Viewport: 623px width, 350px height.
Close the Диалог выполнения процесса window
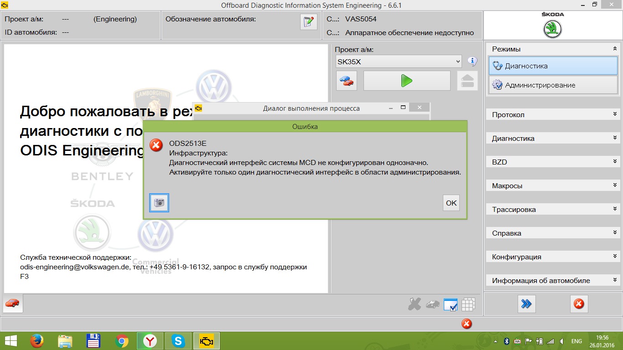pos(419,108)
